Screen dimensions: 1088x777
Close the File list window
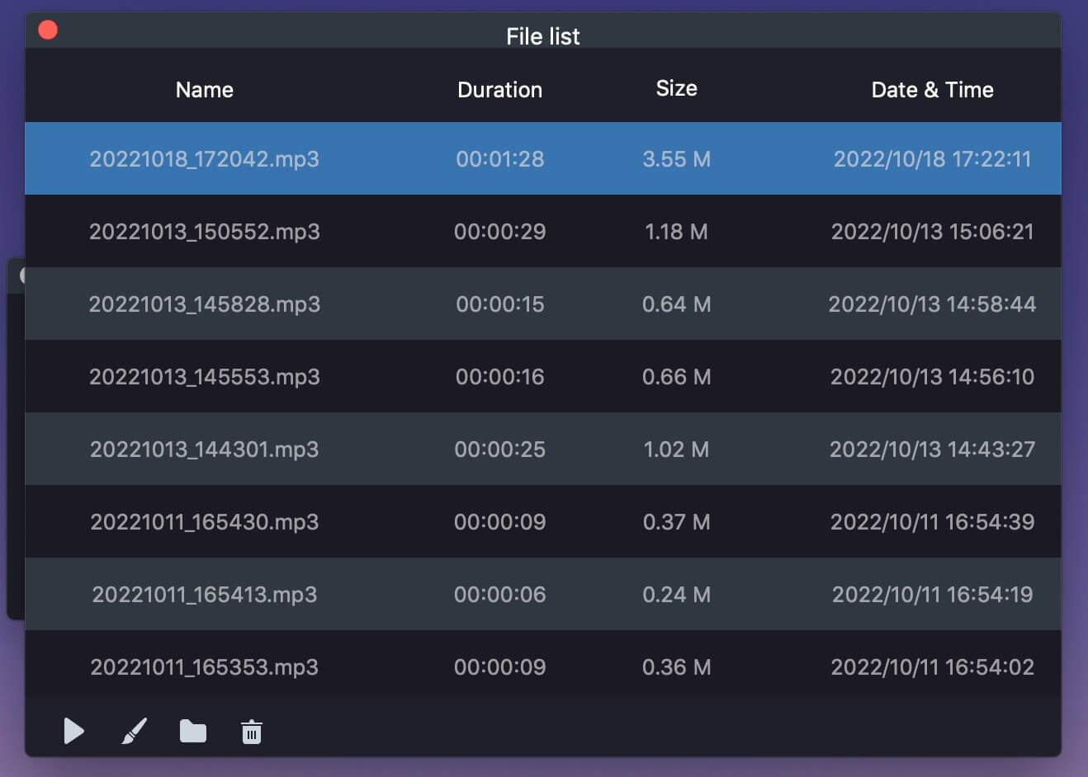tap(48, 30)
